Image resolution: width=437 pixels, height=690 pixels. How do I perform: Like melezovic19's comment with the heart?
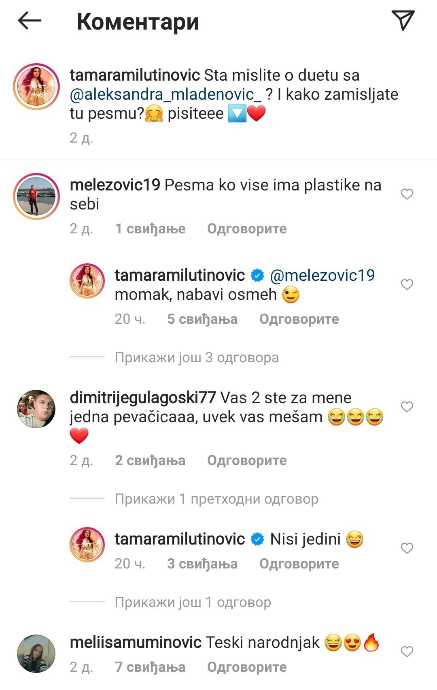click(407, 194)
